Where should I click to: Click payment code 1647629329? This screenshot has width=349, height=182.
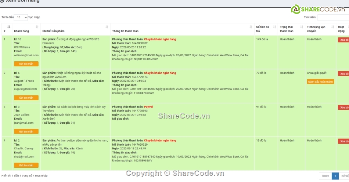coord(140,145)
